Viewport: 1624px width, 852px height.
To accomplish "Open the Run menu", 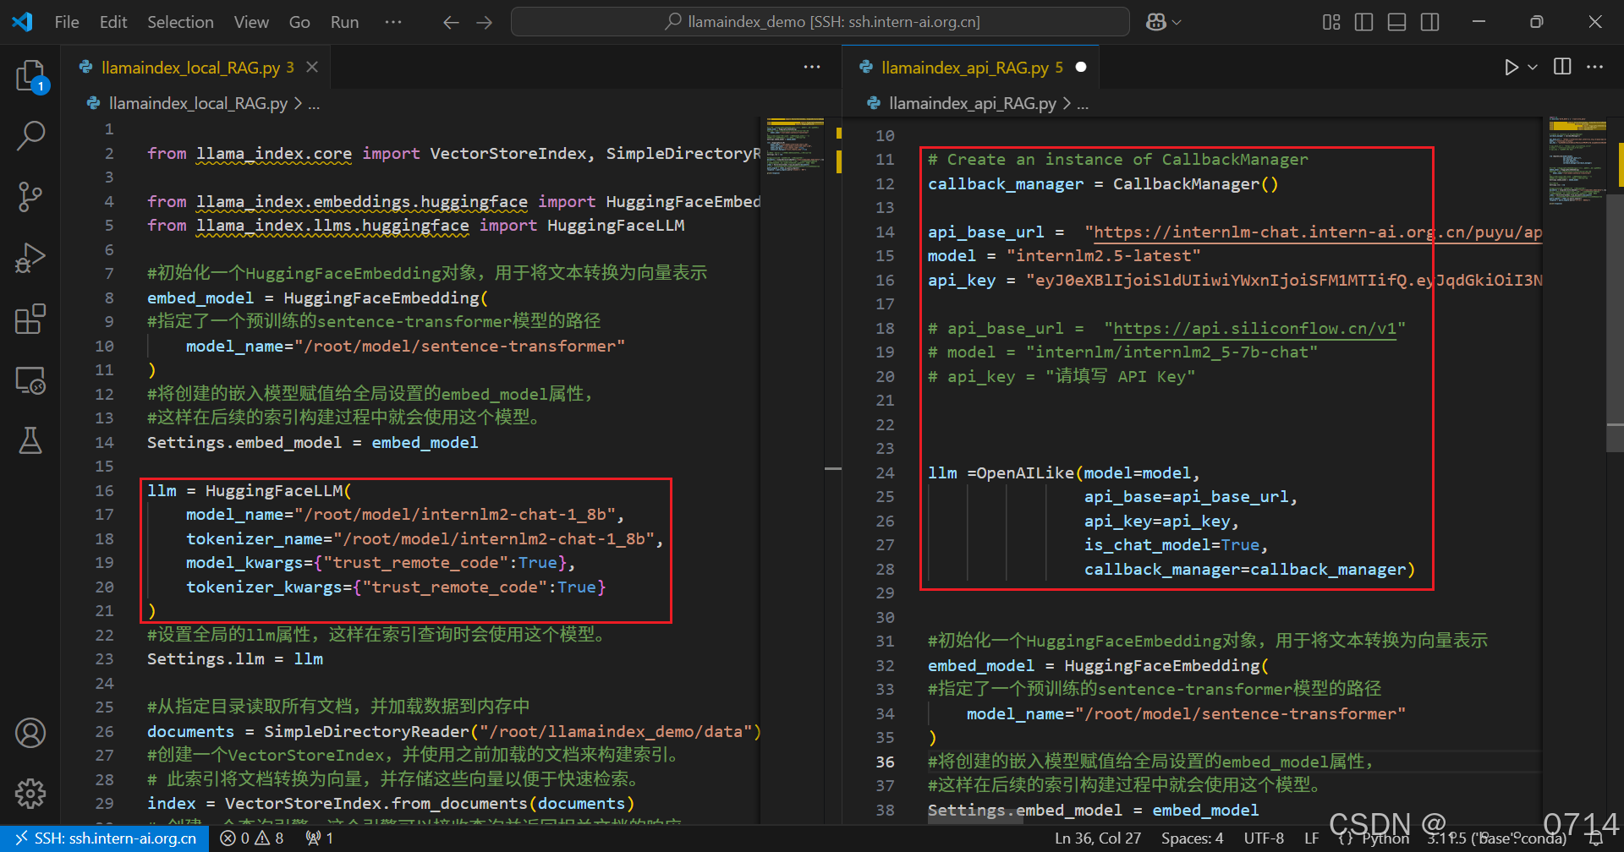I will click(344, 22).
